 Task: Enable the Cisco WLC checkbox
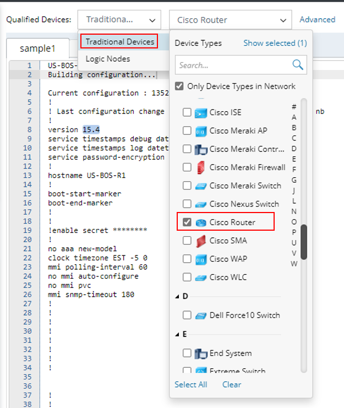pyautogui.click(x=187, y=278)
